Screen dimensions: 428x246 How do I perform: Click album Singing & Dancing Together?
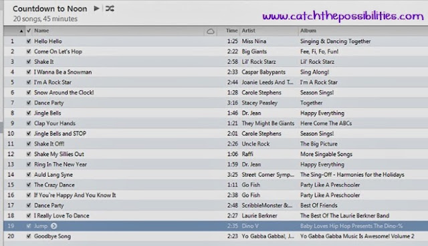(336, 41)
